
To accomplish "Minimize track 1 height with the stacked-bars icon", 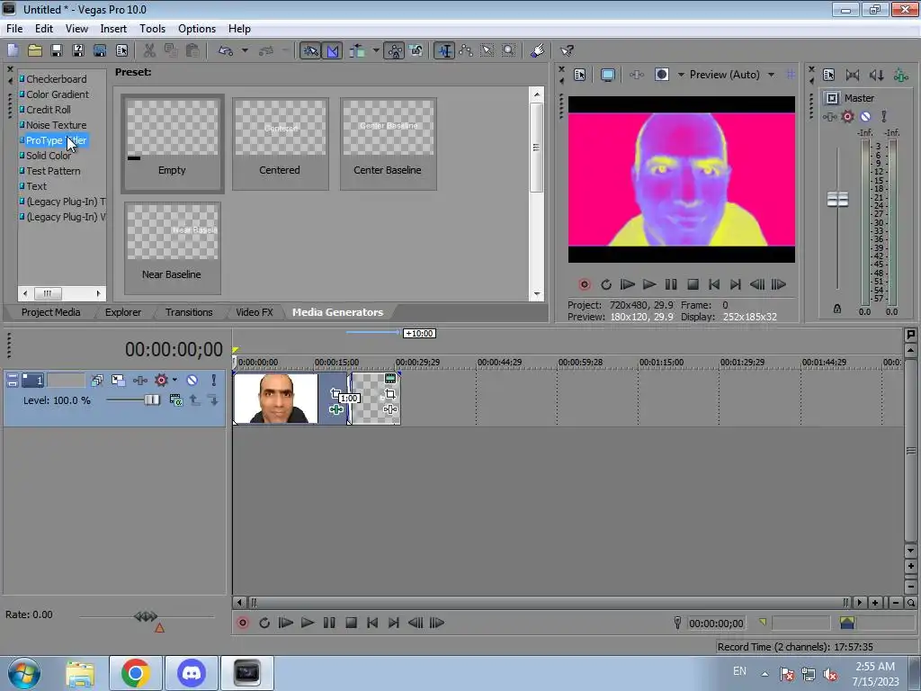I will tap(13, 381).
